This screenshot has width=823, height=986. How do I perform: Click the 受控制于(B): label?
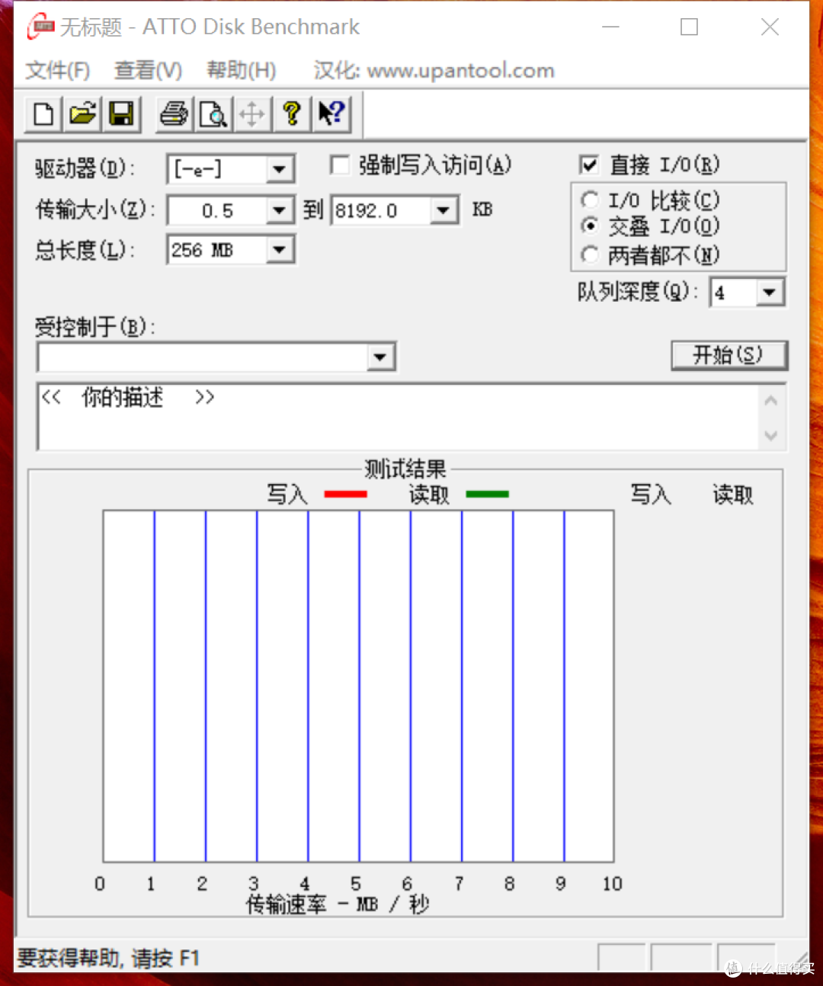[x=95, y=327]
